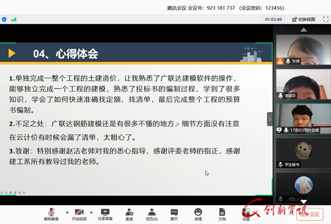Viewport: 331px width, 224px height.
Task: Click slide paragraph starting 1.单独完成
Action: coord(125,94)
